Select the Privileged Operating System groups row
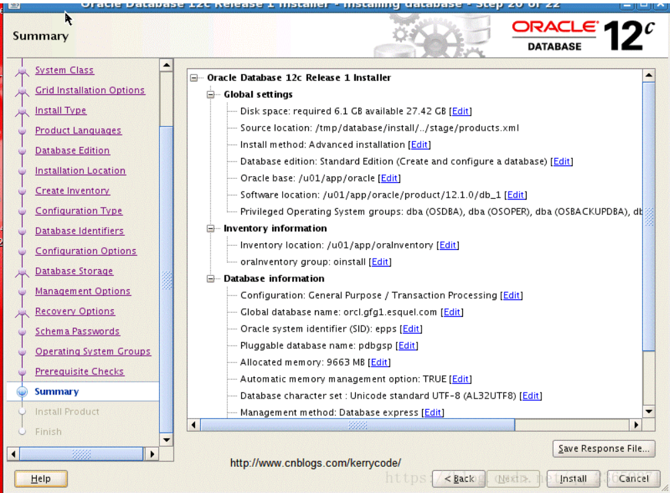Viewport: 670px width, 493px height. point(441,212)
